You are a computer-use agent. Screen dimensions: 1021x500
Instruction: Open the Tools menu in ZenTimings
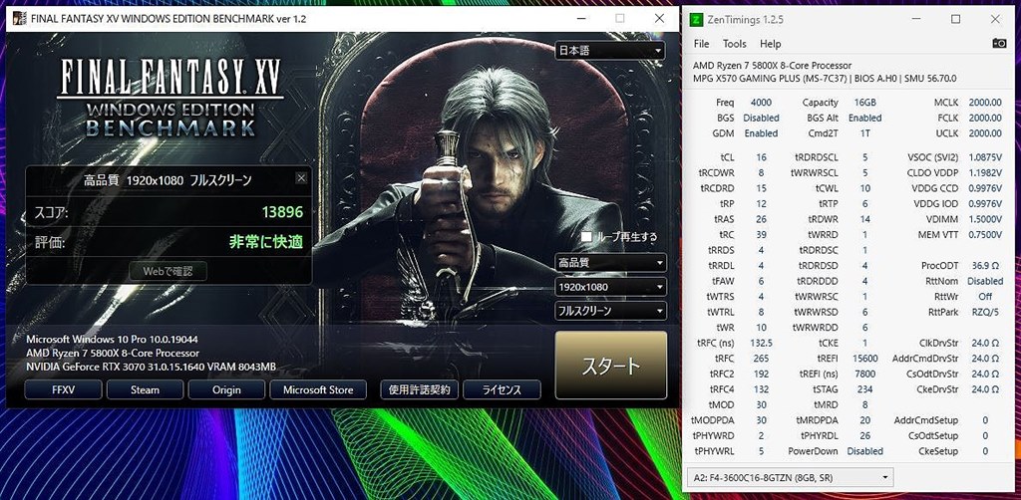click(x=735, y=44)
